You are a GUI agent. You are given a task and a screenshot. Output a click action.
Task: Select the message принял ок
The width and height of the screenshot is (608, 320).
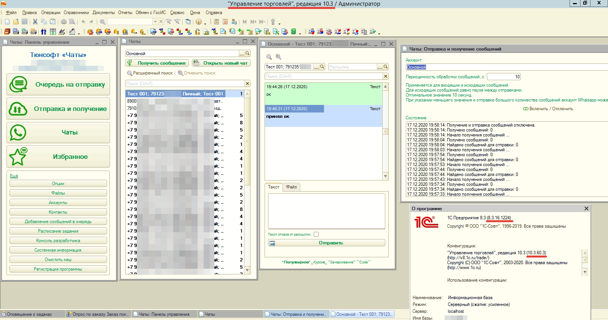[324, 116]
